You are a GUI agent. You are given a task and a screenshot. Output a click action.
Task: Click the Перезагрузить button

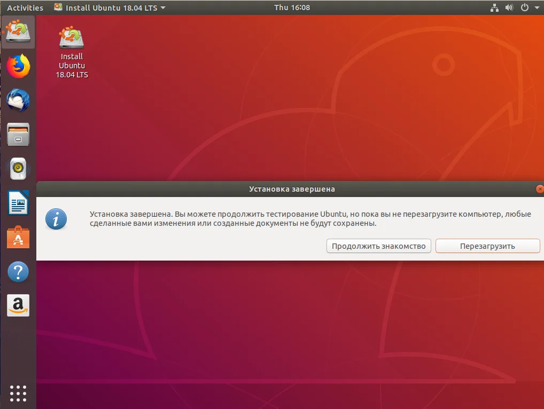[x=487, y=246]
